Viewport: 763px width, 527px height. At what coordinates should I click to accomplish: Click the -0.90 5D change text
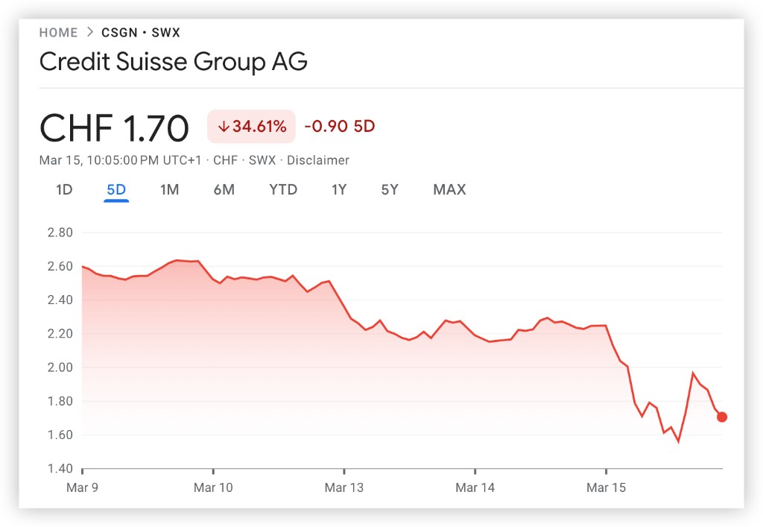[x=341, y=127]
